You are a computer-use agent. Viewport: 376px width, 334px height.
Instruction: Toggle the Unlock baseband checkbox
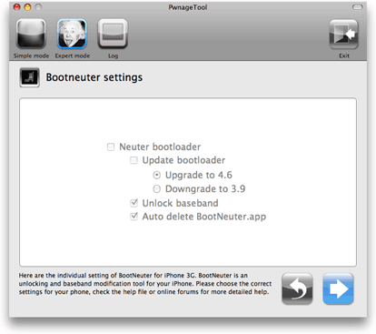tap(134, 203)
